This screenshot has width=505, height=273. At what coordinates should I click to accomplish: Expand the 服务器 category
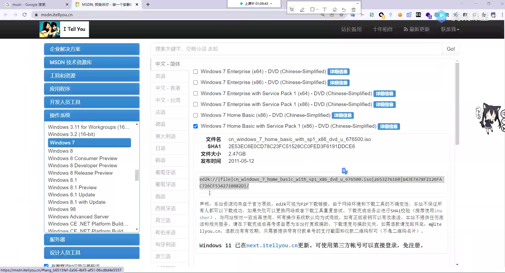tap(92, 240)
